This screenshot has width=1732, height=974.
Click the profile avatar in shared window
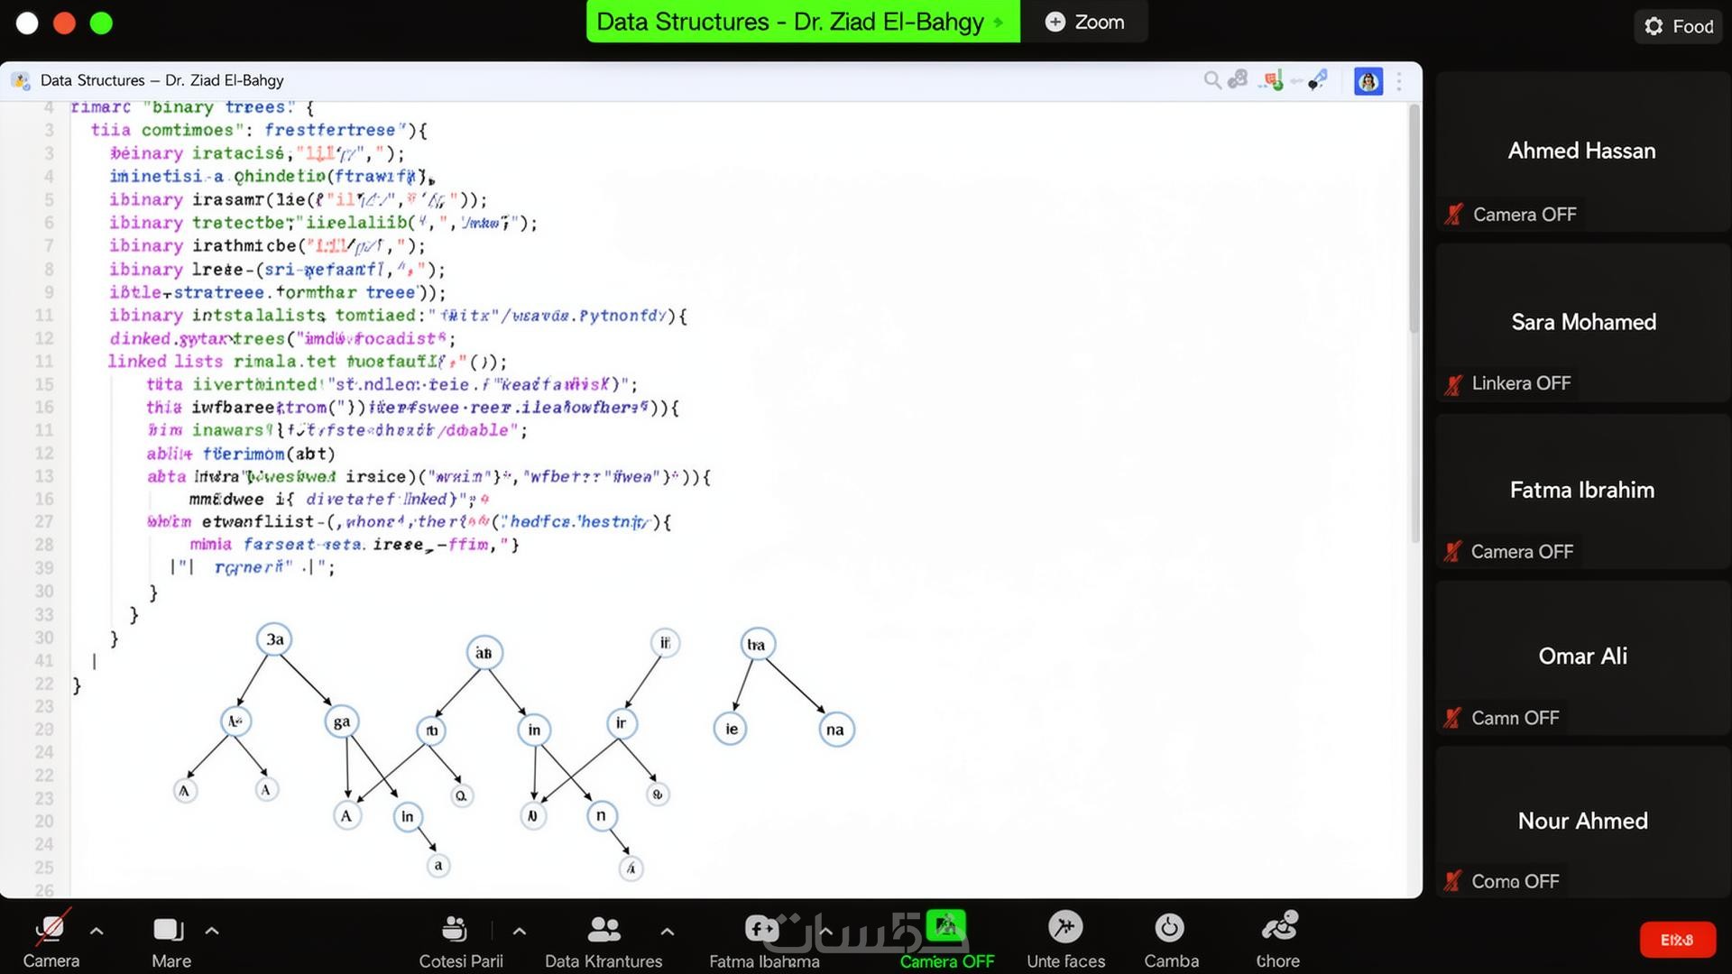click(x=1368, y=81)
